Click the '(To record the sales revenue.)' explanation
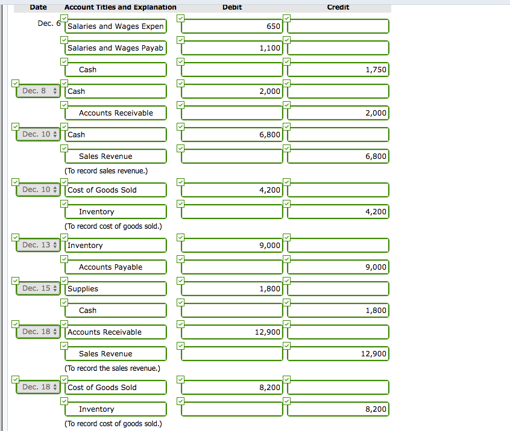This screenshot has height=431, width=510. click(x=112, y=368)
